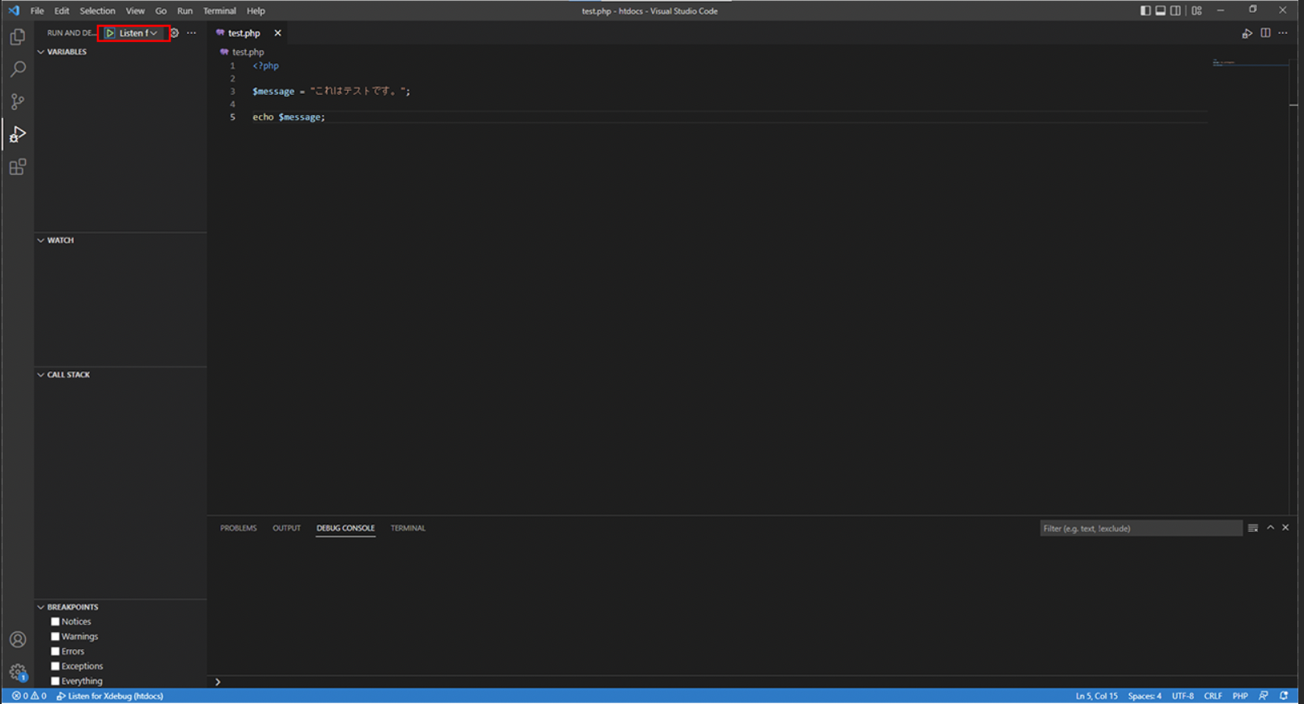Viewport: 1304px width, 704px height.
Task: Open Run and Debug more actions ellipsis
Action: 191,33
